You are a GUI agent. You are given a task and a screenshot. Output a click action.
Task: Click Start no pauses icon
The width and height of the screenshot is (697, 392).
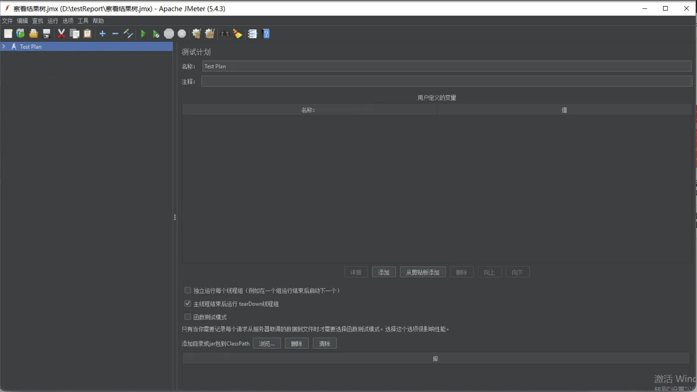(x=156, y=34)
